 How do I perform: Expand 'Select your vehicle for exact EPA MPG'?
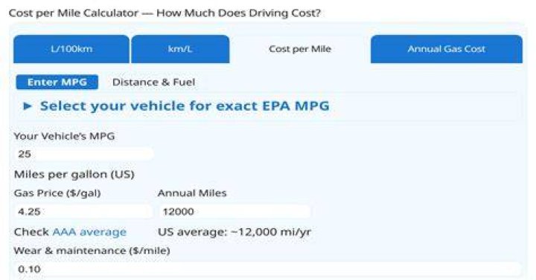pos(185,106)
